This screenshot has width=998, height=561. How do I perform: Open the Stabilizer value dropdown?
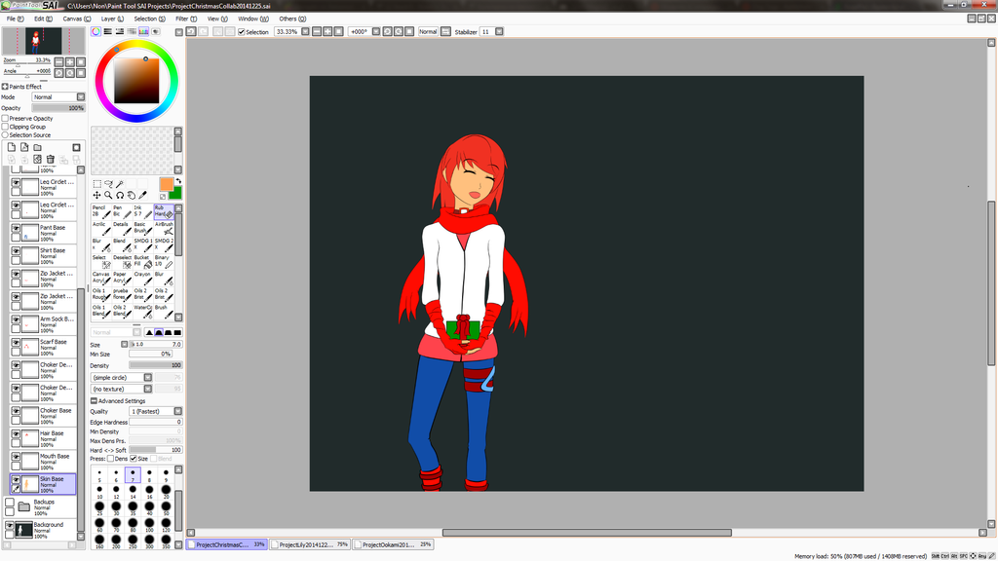pos(499,32)
